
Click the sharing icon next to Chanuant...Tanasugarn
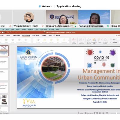coord(72,26)
